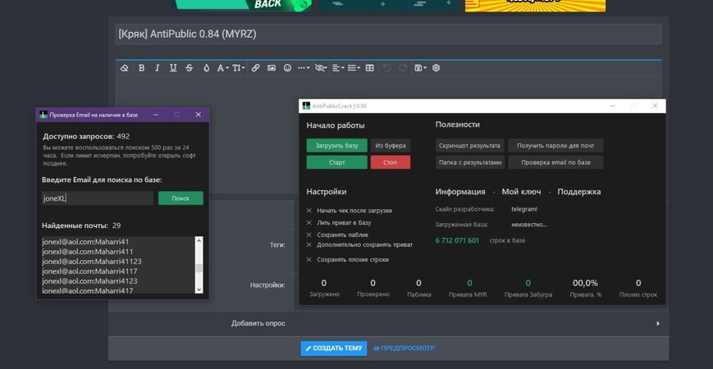Click the undo arrow icon
This screenshot has height=369, width=713.
click(x=387, y=68)
